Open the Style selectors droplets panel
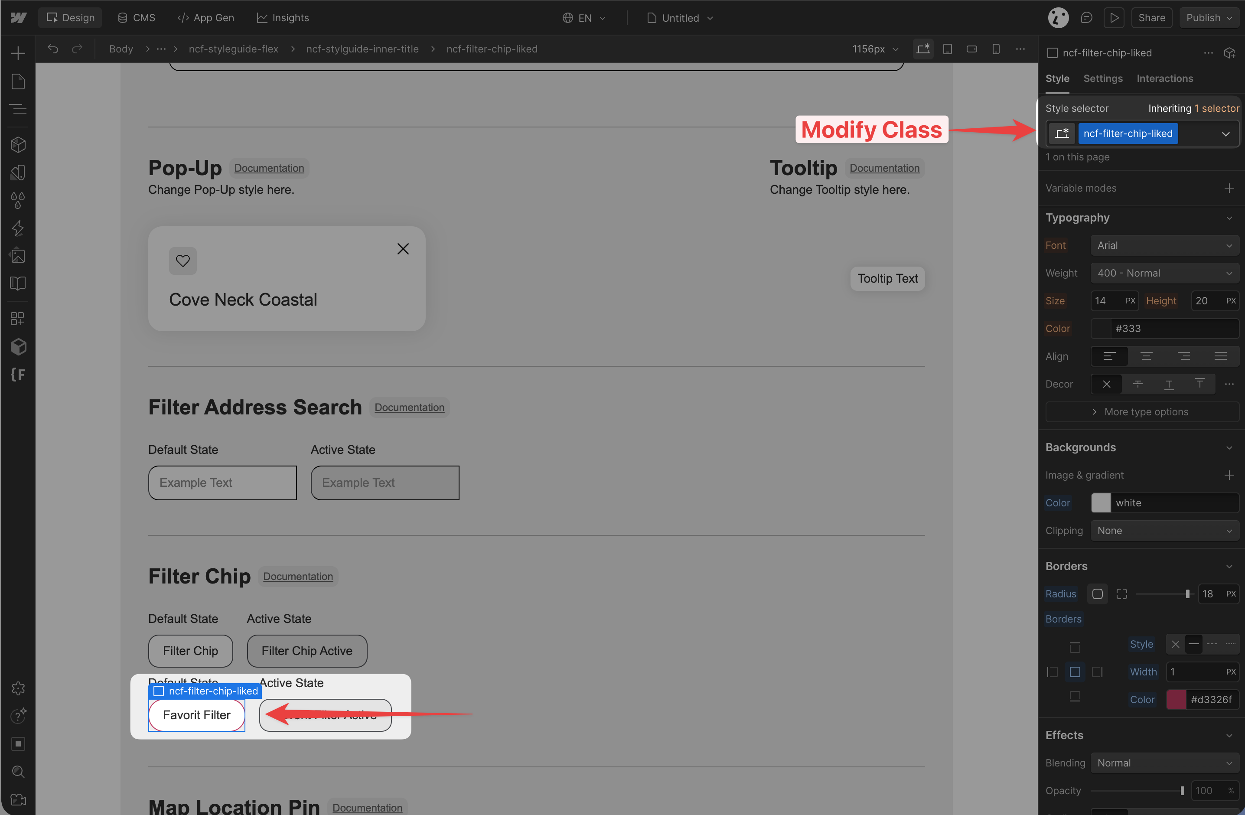Viewport: 1245px width, 815px height. click(18, 200)
